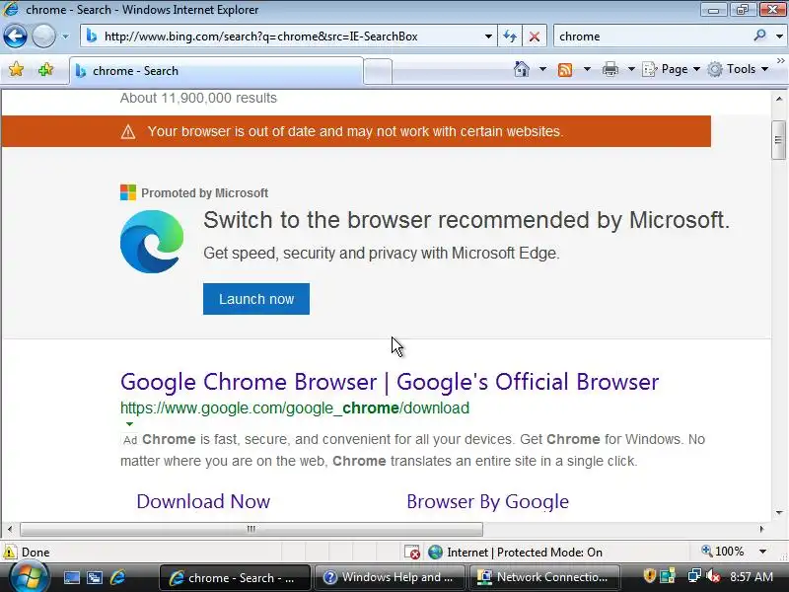
Task: Open the search provider options dropdown
Action: click(779, 37)
